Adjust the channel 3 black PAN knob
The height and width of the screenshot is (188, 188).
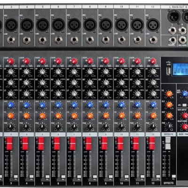coord(10,126)
